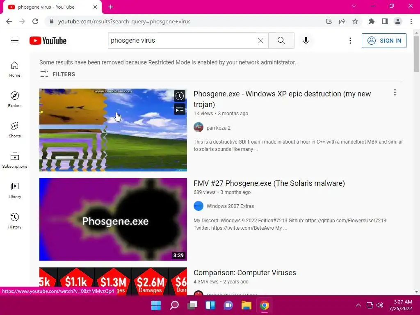Open Shorts in the sidebar

tap(15, 130)
